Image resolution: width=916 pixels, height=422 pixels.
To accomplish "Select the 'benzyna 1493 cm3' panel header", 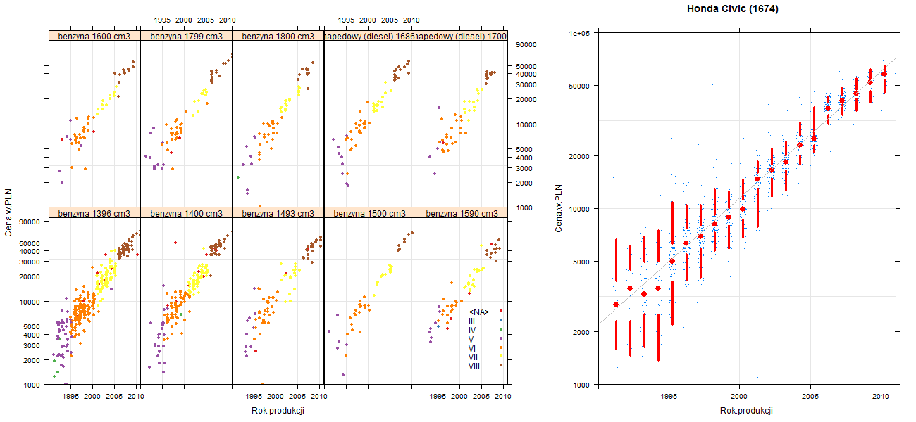I will pos(278,213).
